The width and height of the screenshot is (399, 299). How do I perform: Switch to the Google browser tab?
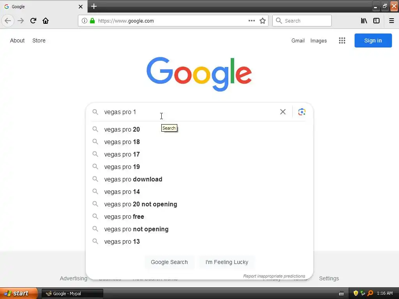coord(43,7)
